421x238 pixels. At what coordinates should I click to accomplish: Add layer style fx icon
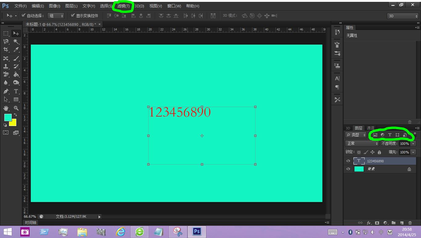[369, 223]
